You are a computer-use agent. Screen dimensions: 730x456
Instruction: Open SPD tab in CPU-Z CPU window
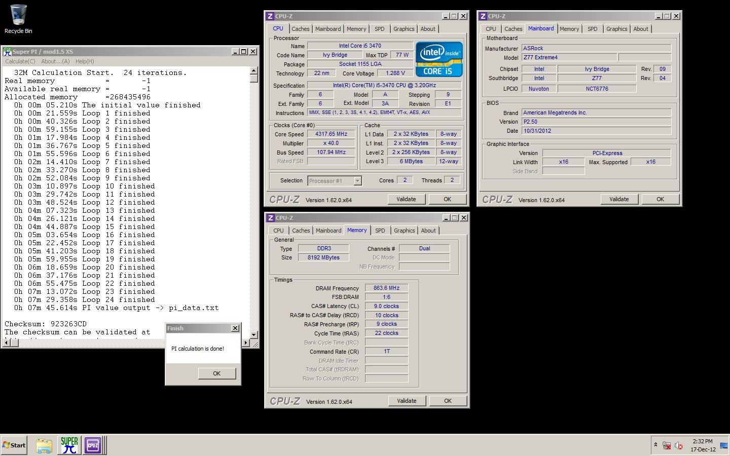tap(380, 29)
